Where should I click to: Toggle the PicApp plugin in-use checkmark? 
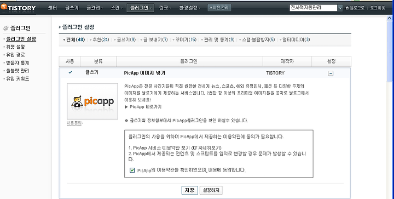70,72
